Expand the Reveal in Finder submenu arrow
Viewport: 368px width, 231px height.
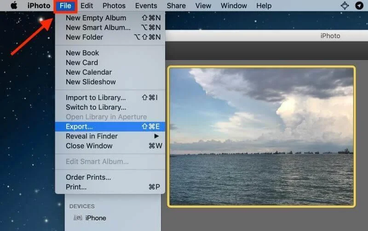click(x=156, y=136)
